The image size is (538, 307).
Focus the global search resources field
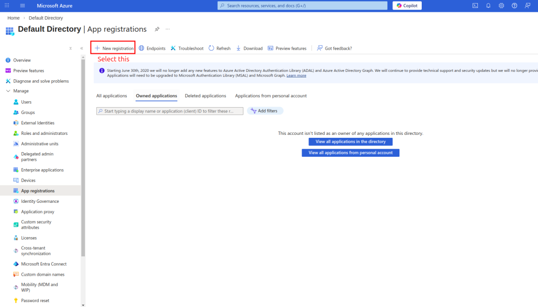(x=302, y=5)
